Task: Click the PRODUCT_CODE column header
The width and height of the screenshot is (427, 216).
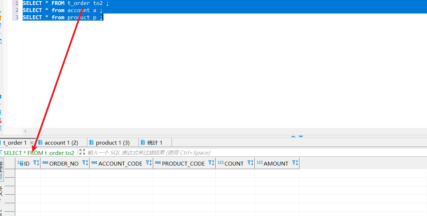Action: click(x=183, y=163)
